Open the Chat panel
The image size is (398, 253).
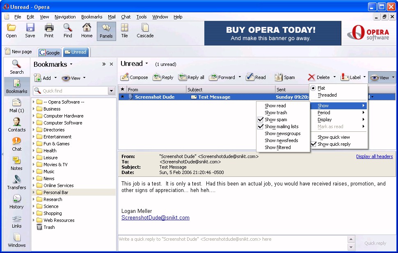(x=16, y=144)
